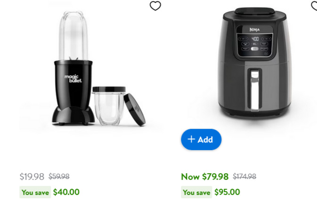317x201 pixels.
Task: Open the Ninja air fryer product image
Action: pyautogui.click(x=255, y=63)
